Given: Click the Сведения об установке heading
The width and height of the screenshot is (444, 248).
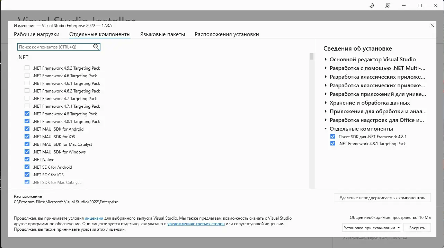Looking at the screenshot, I should tap(358, 48).
